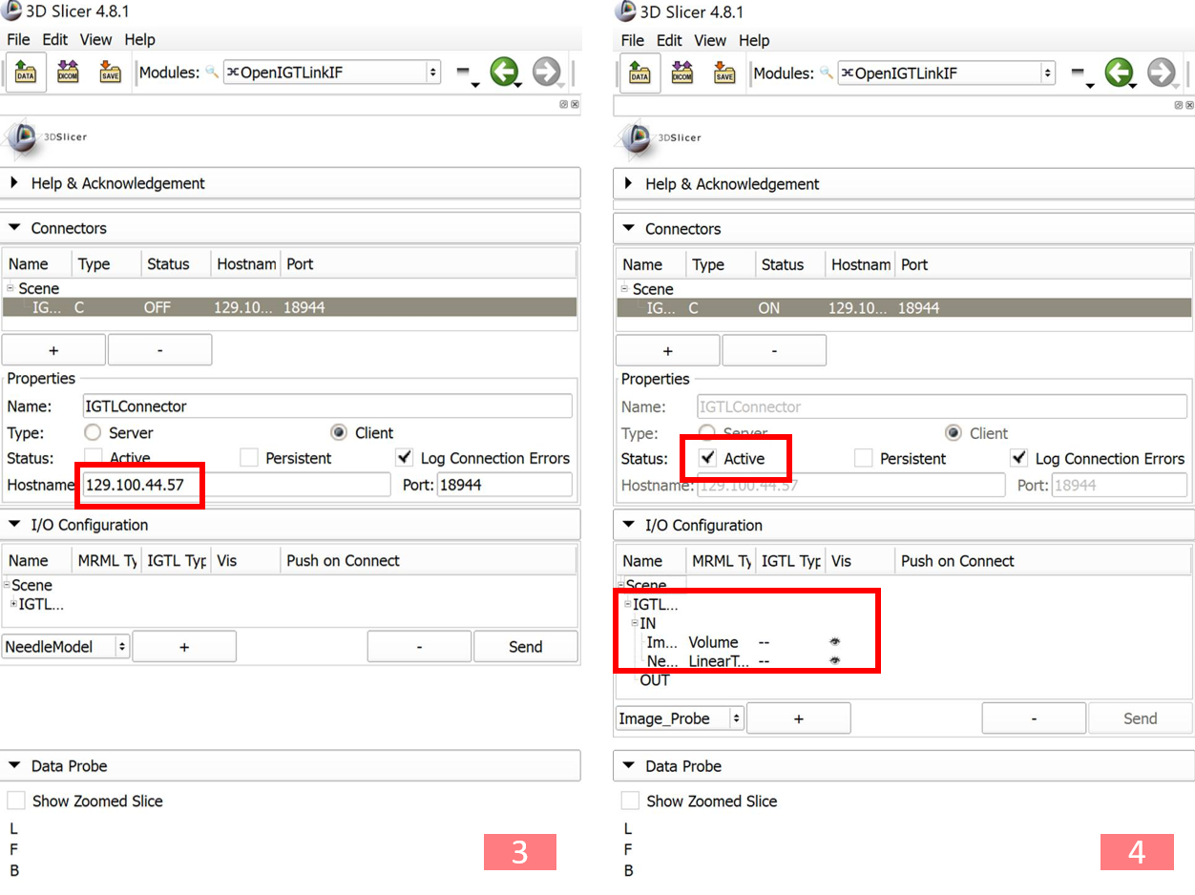This screenshot has width=1195, height=895.
Task: Click the module search magnifier in left window
Action: pyautogui.click(x=212, y=72)
